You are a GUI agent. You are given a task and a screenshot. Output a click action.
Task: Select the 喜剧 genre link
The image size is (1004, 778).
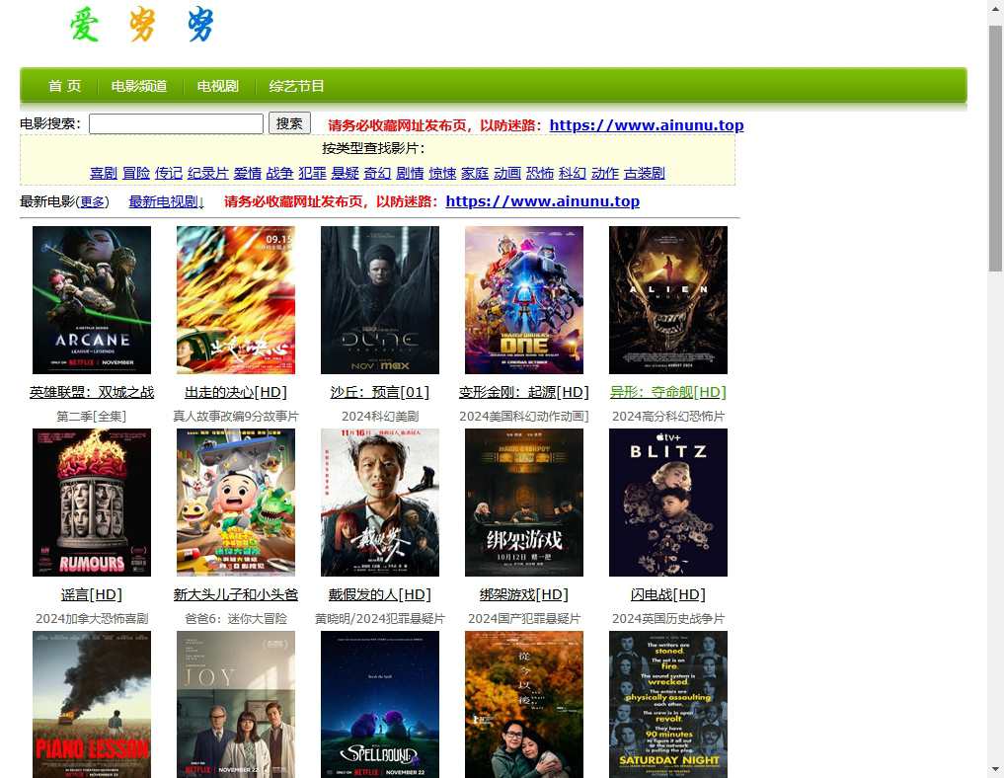coord(103,173)
